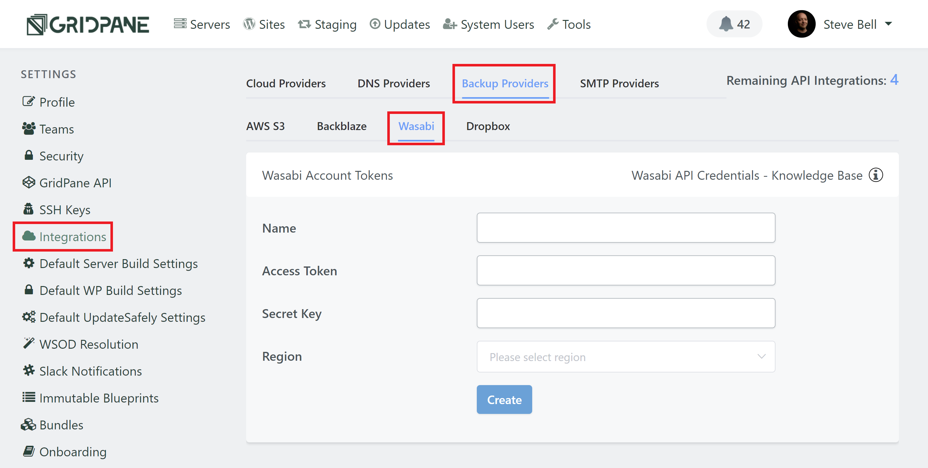Click the Slack Notifications icon

[x=29, y=370]
